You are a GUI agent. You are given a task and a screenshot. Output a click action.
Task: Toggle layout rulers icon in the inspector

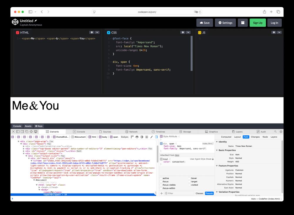tap(132, 137)
